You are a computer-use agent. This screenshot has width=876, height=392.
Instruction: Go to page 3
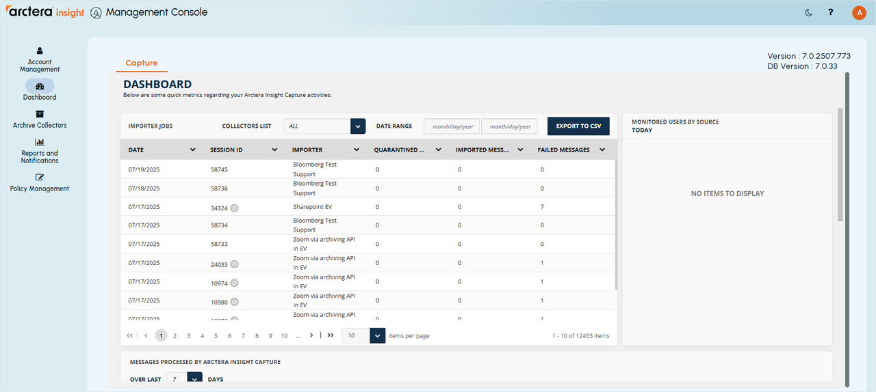pyautogui.click(x=188, y=335)
